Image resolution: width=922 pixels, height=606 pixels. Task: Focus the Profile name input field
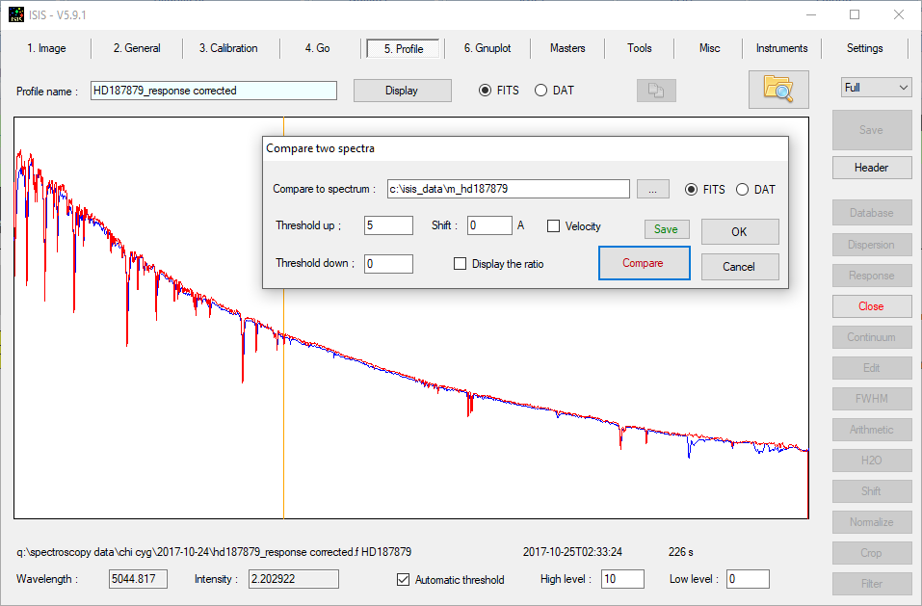point(214,91)
